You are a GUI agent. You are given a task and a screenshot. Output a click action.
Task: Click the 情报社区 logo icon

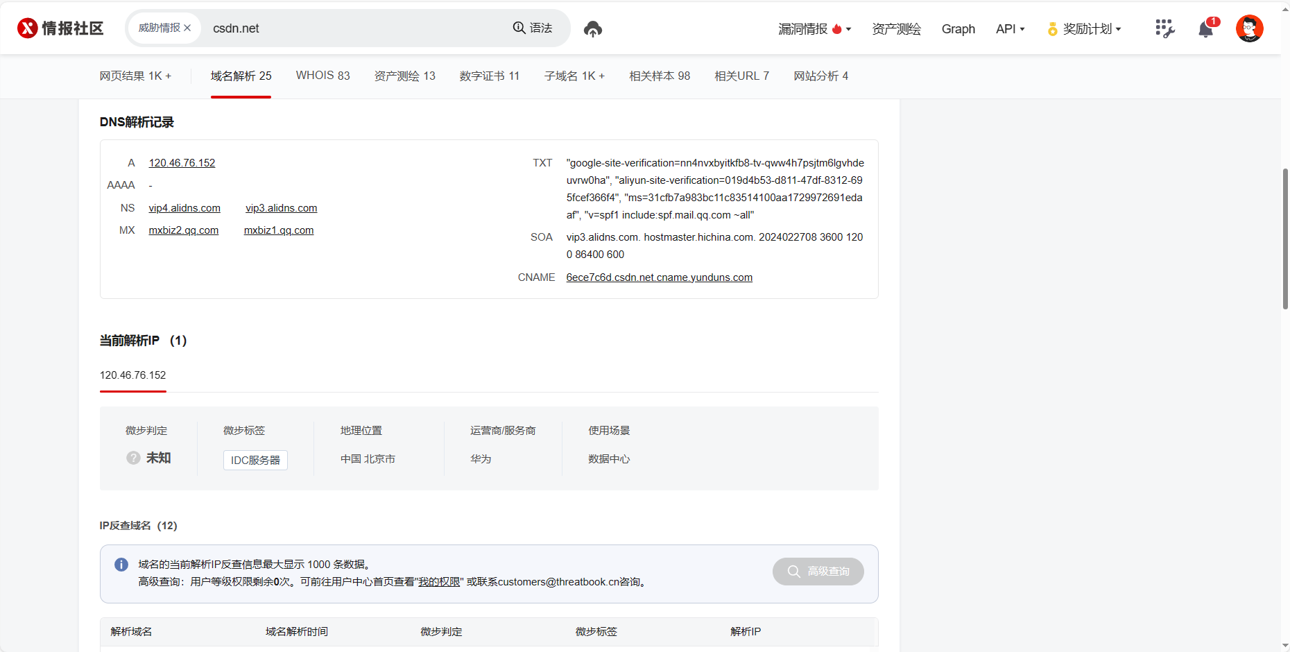click(27, 28)
